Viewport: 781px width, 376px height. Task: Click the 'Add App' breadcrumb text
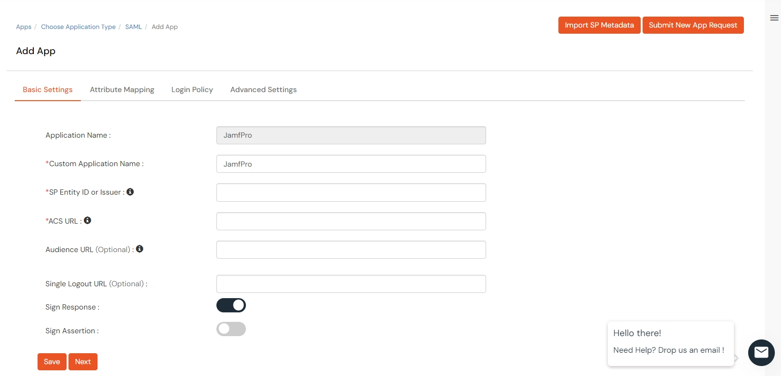pos(165,27)
